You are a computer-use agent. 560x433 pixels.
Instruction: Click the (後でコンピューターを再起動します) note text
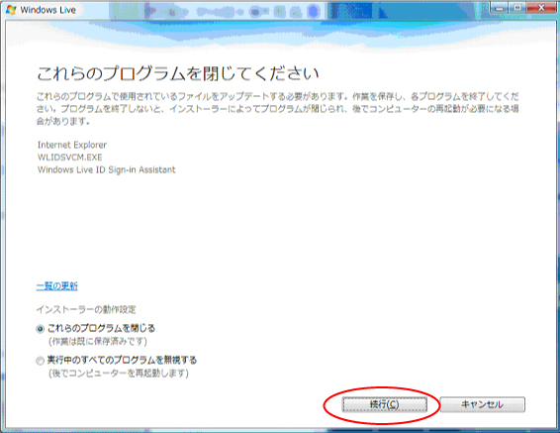[x=119, y=374]
